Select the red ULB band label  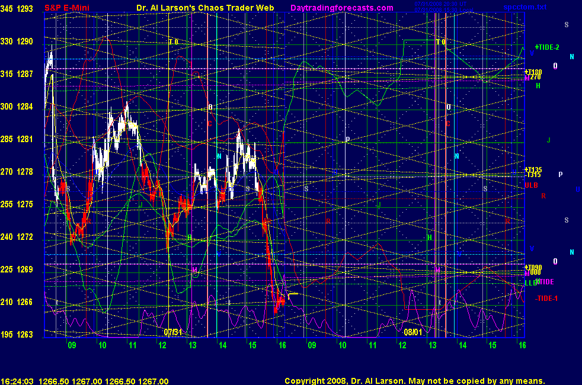[532, 185]
